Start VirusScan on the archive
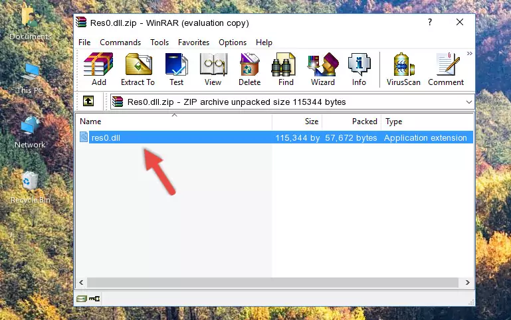The width and height of the screenshot is (511, 320). click(x=403, y=69)
